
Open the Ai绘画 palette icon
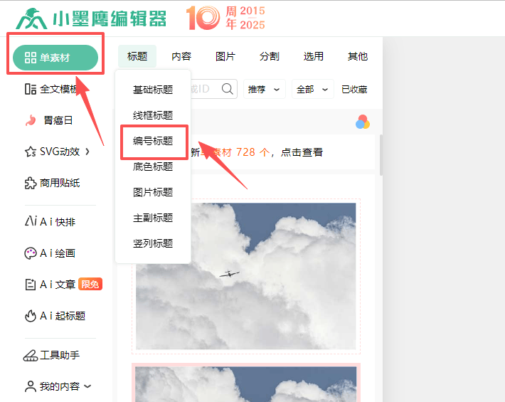tap(30, 253)
